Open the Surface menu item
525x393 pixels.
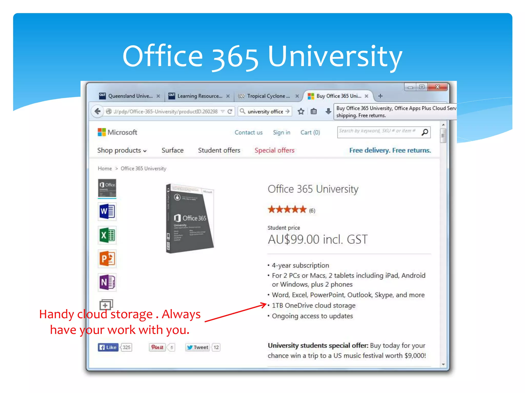pos(173,150)
